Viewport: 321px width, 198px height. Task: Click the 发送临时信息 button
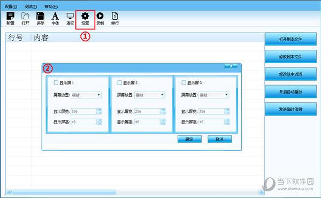[291, 109]
